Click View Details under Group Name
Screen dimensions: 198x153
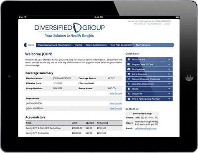(116, 93)
